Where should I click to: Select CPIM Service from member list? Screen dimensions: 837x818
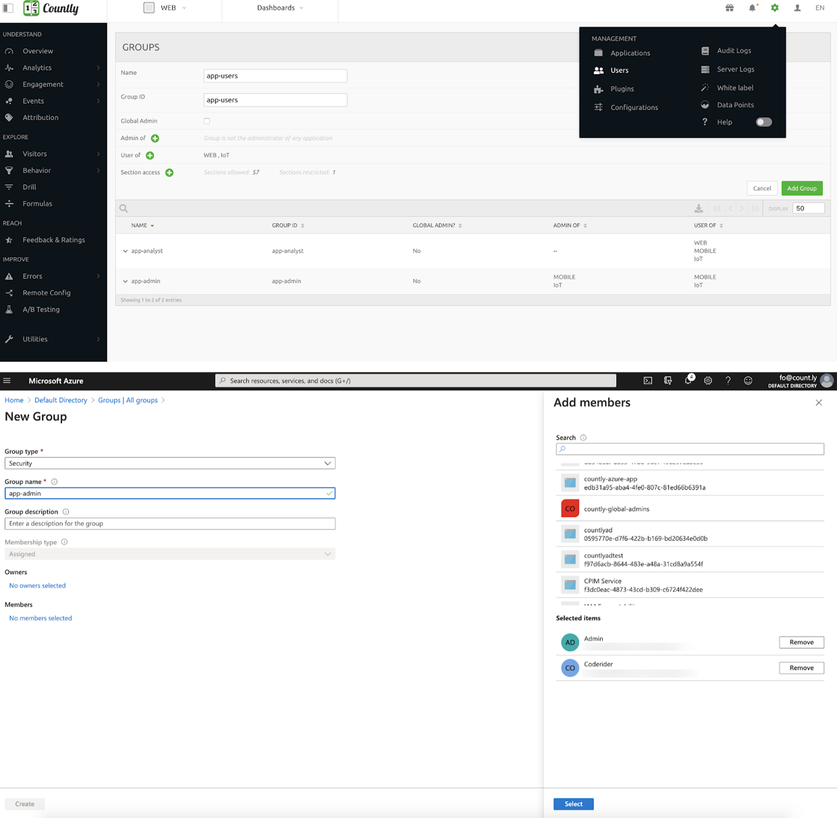point(690,585)
